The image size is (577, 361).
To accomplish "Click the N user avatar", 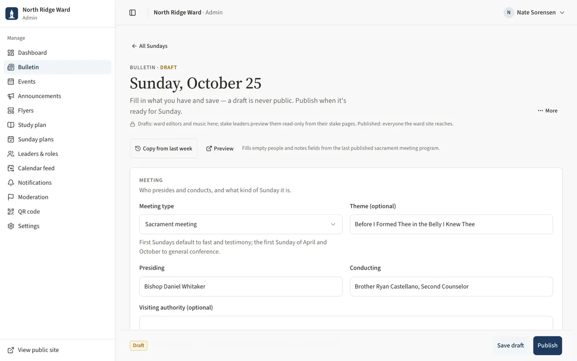I will (x=509, y=13).
